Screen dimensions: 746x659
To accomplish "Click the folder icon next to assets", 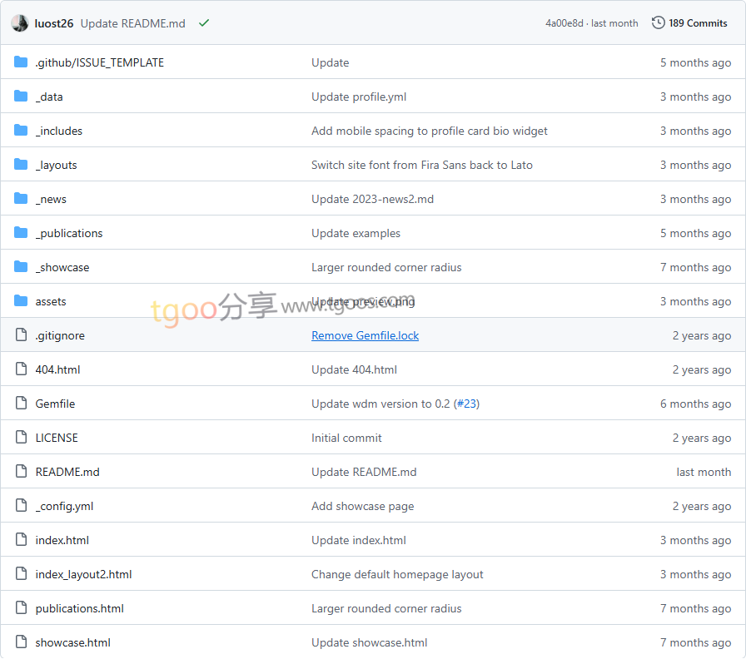I will point(21,301).
